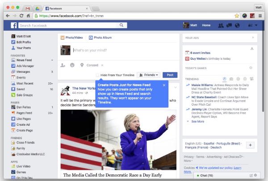Open Your Posts in the sidebar

[21, 48]
